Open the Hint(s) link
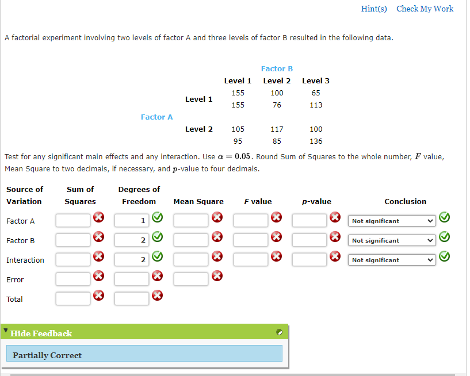This screenshot has width=470, height=376. click(374, 9)
